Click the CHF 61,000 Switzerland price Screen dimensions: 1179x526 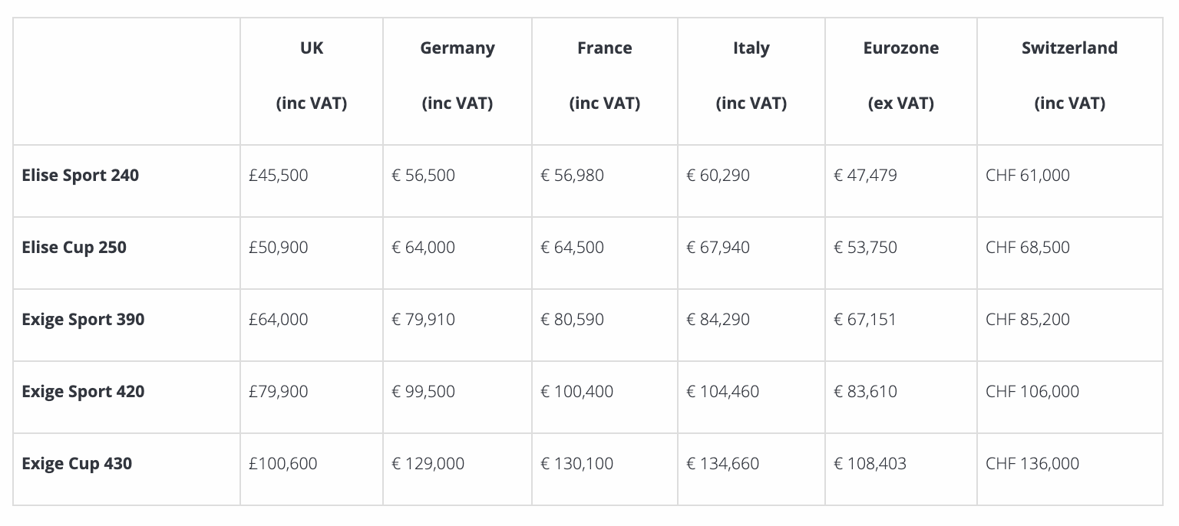click(x=1027, y=176)
